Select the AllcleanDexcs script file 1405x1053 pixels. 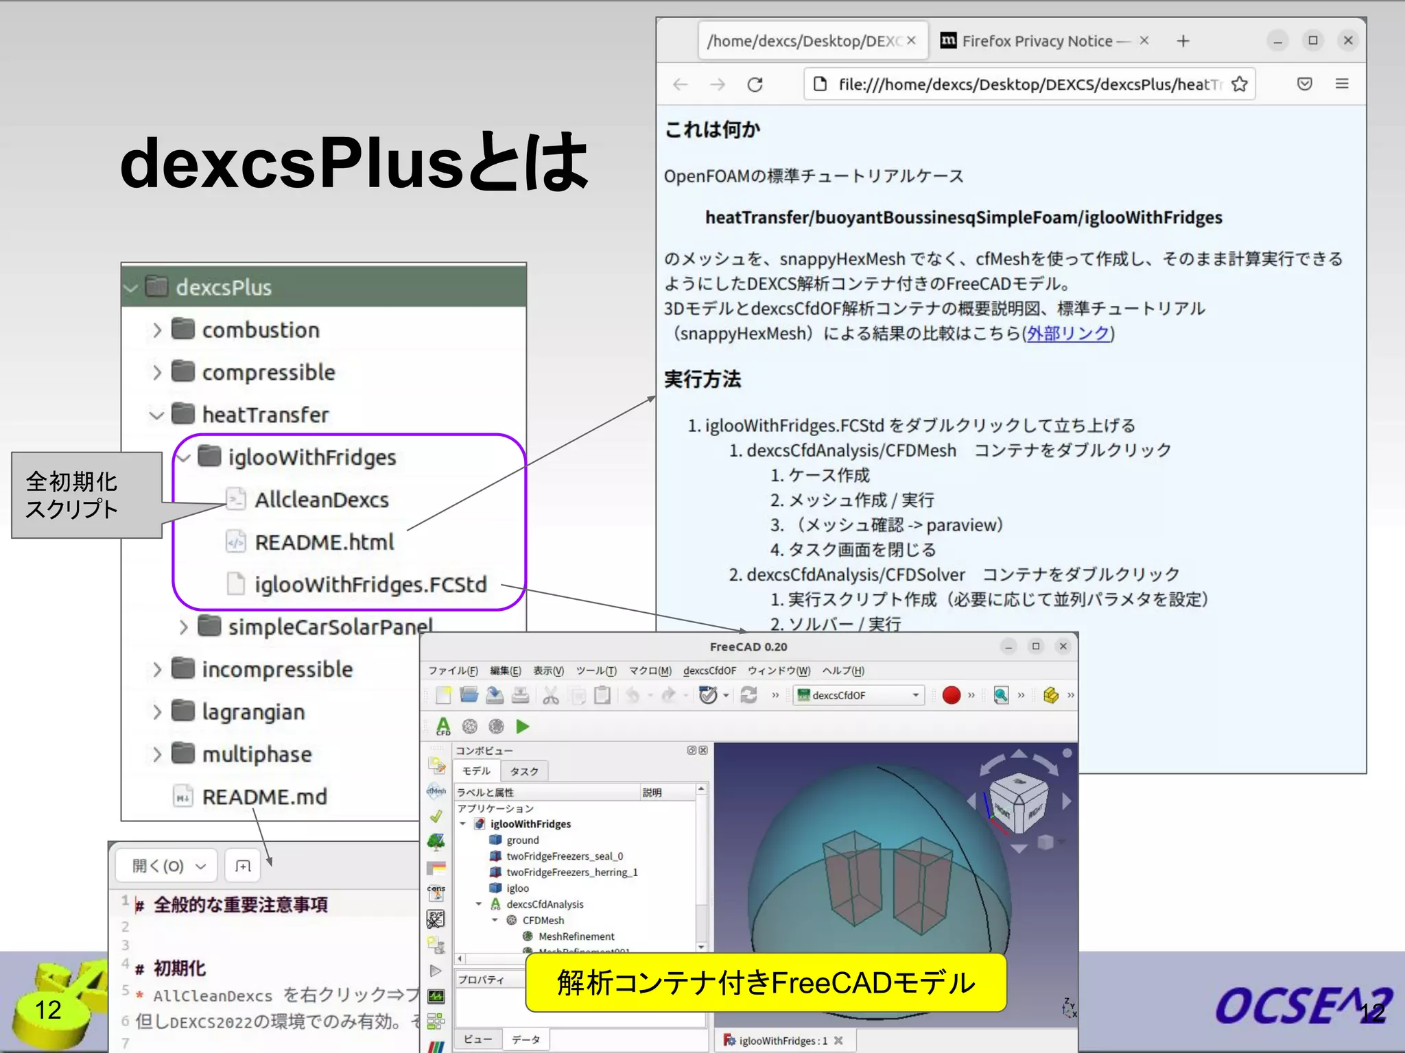[307, 500]
